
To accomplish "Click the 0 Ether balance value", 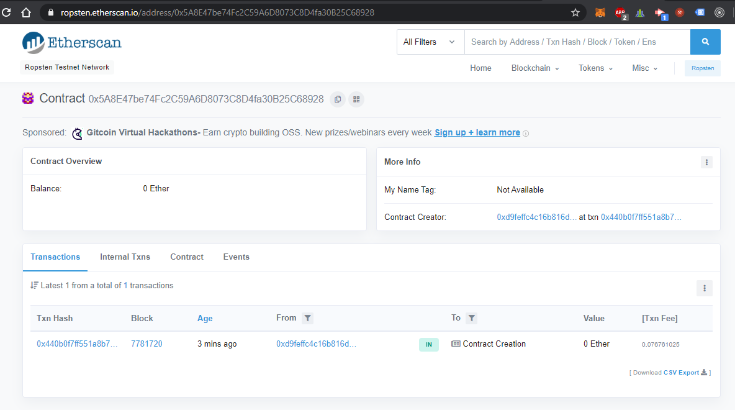I will coord(156,189).
